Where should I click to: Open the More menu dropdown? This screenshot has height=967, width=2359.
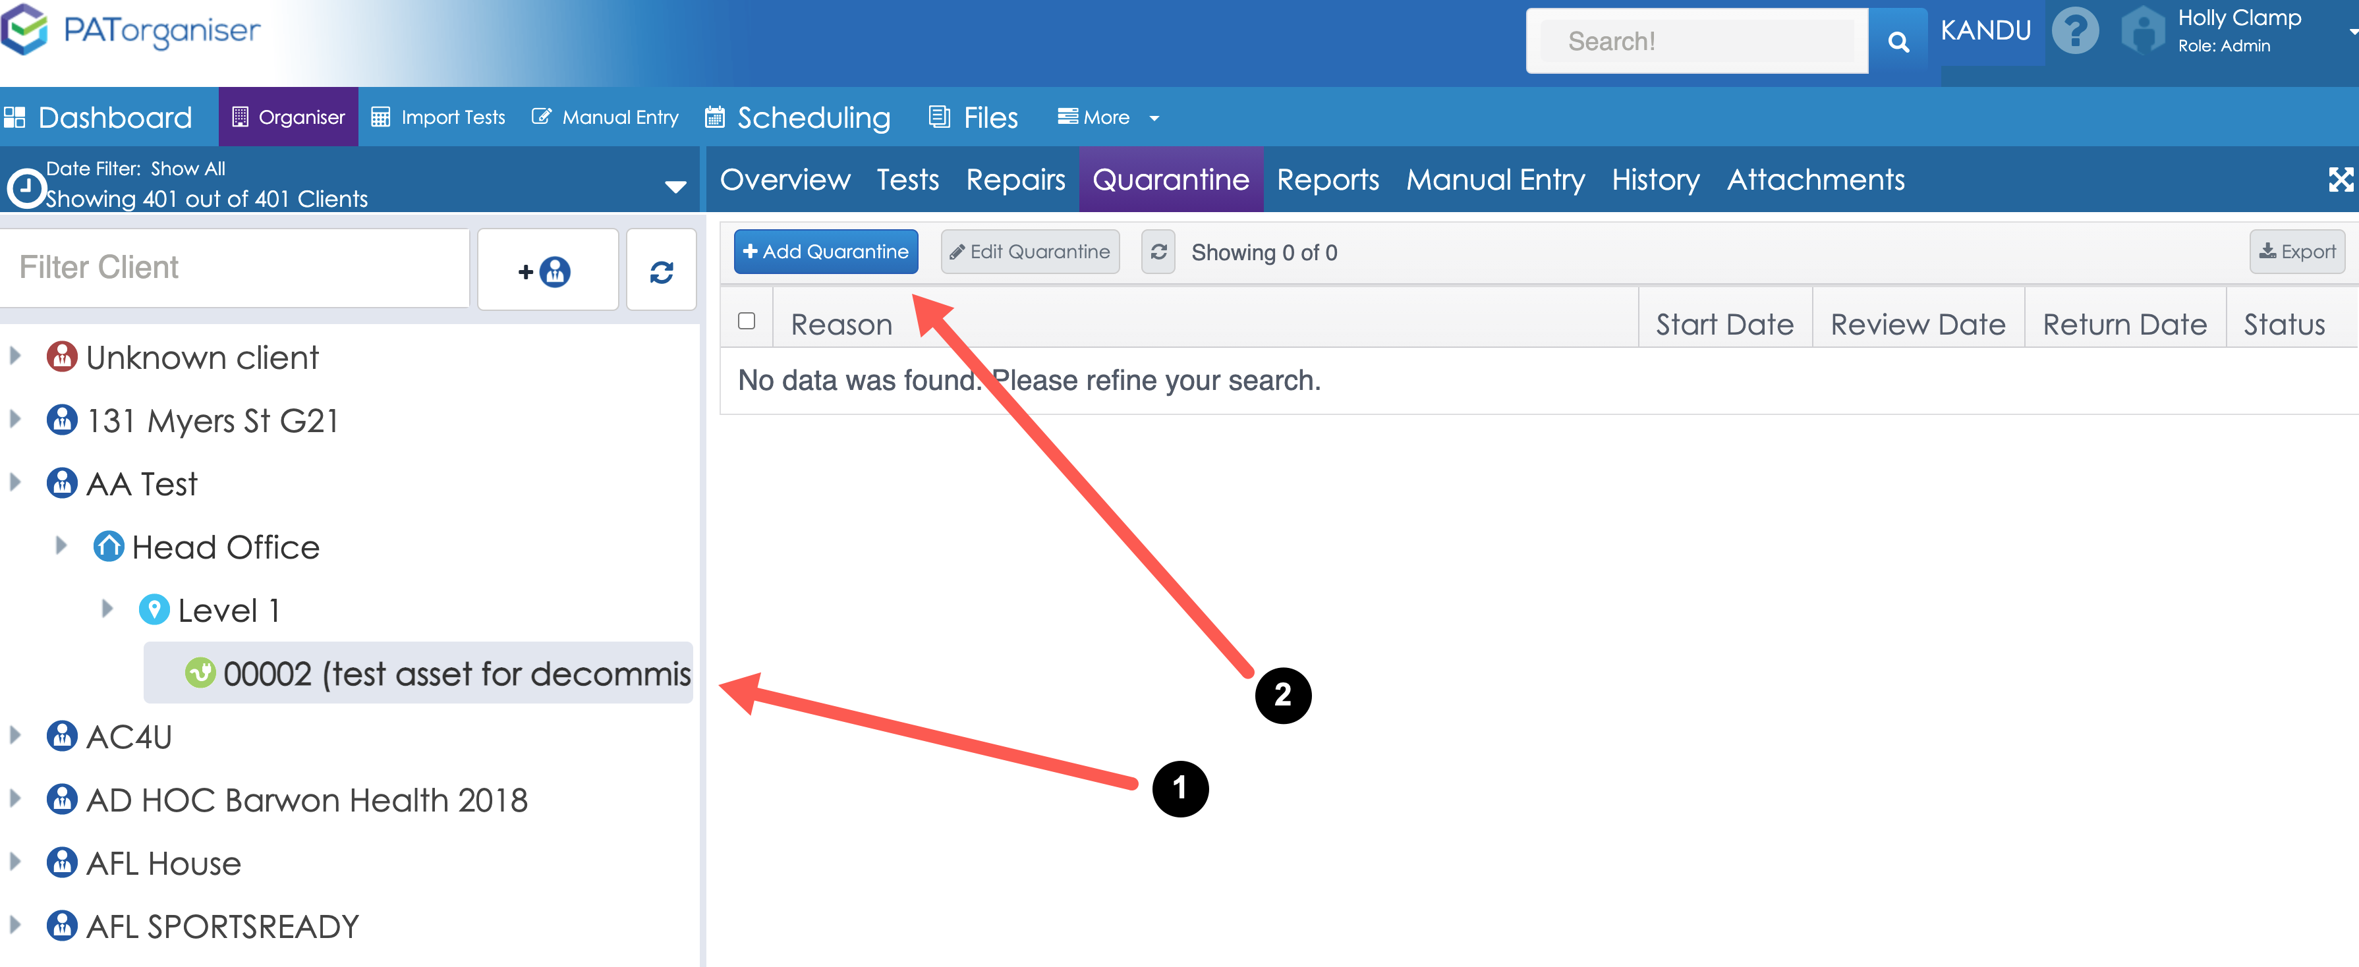pos(1107,117)
